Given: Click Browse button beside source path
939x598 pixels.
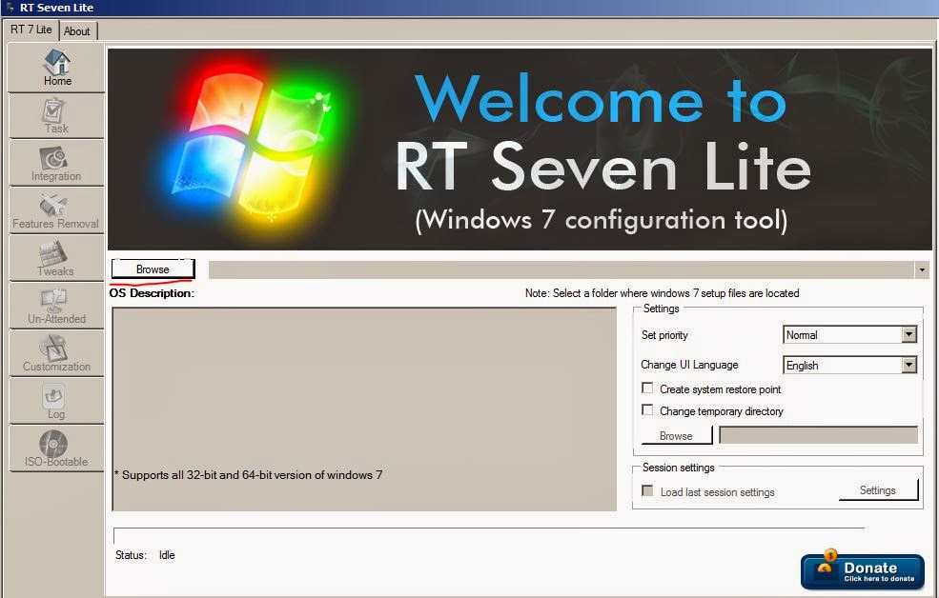Looking at the screenshot, I should pyautogui.click(x=153, y=269).
